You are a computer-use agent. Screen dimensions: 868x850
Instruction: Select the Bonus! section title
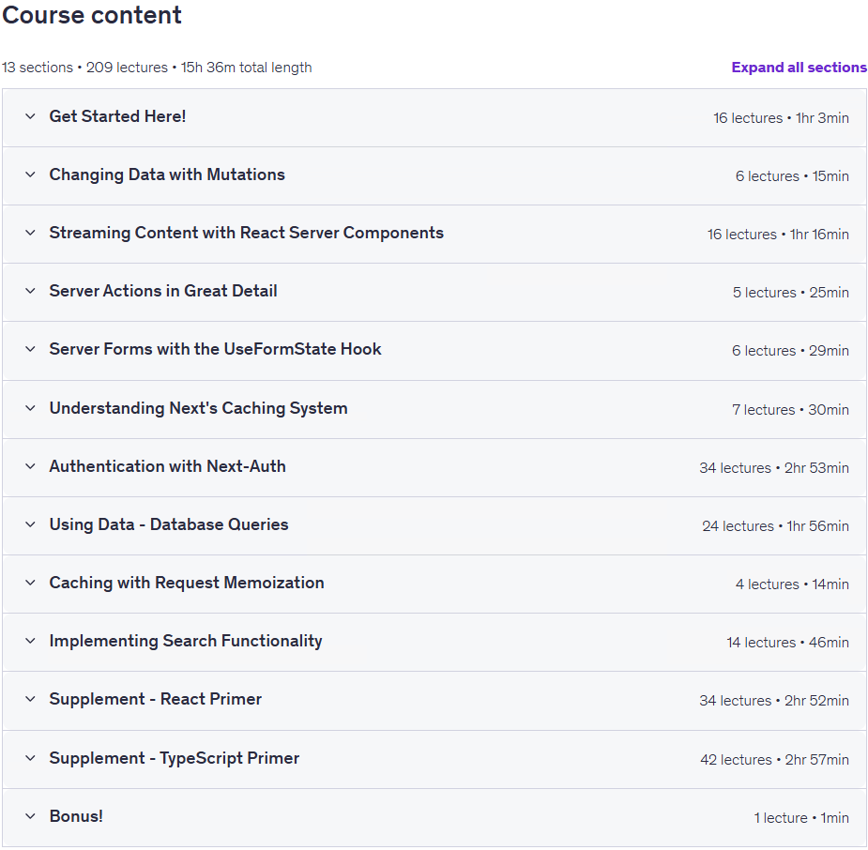coord(76,816)
